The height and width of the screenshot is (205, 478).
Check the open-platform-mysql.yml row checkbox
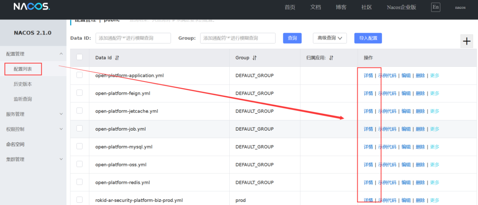click(80, 146)
